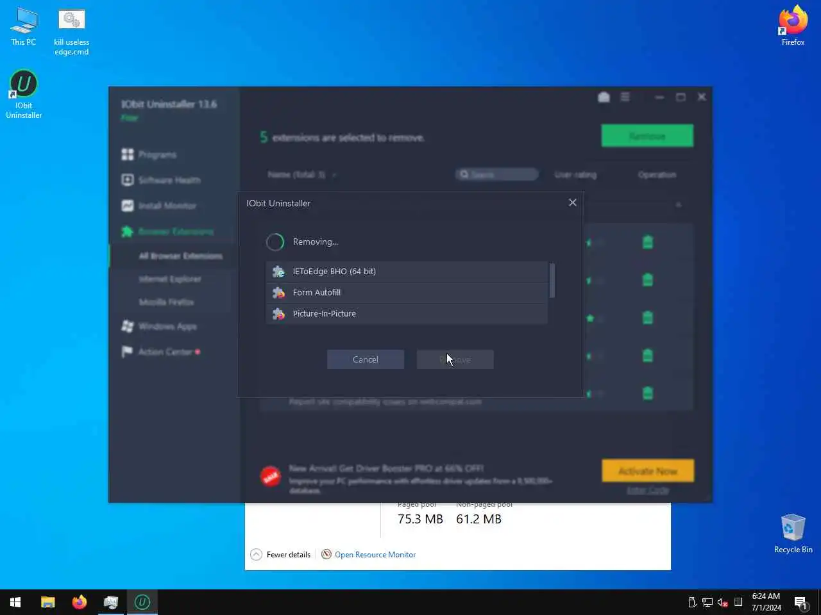Screen dimensions: 821x615
Task: Click the red SALE badge in the promo banner
Action: [271, 476]
